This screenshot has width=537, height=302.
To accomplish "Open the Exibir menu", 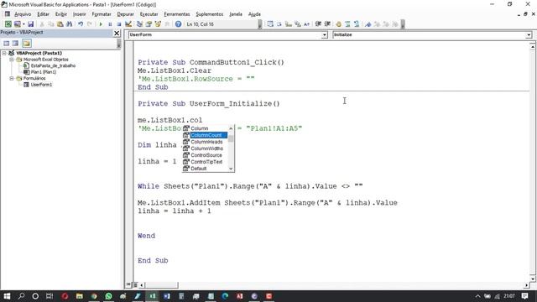I will coord(61,14).
